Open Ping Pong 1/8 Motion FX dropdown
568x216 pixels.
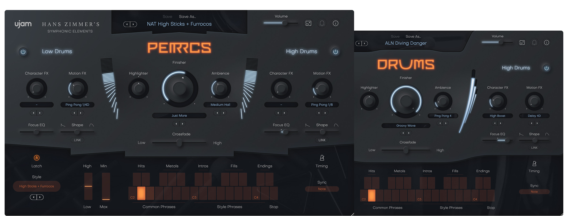322,105
